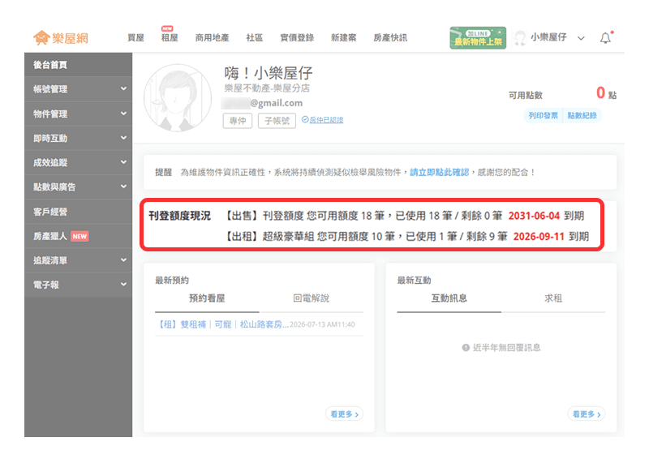The width and height of the screenshot is (649, 459).
Task: Click the 樂屋不動產-樂屋分店 text
Action: [x=267, y=88]
